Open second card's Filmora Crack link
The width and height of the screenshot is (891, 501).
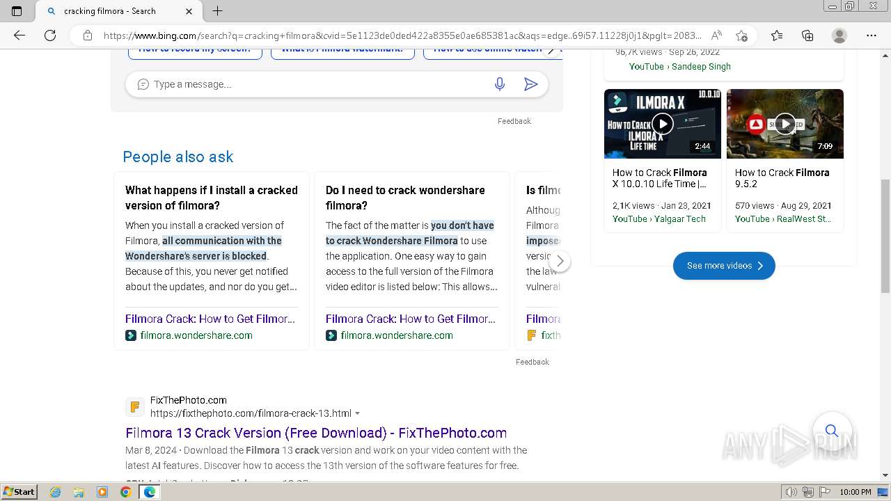pyautogui.click(x=411, y=319)
